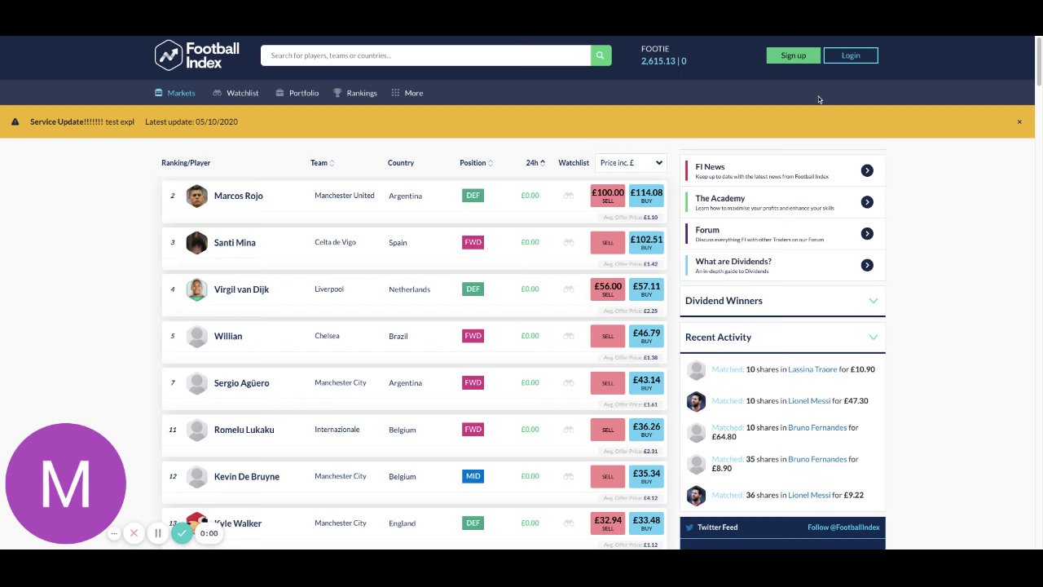This screenshot has width=1043, height=587.
Task: Click Virgil van Dijk's avatar
Action: point(196,289)
